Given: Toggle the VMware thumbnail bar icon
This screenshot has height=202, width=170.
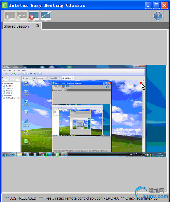Looking at the screenshot, I should (x=27, y=74).
